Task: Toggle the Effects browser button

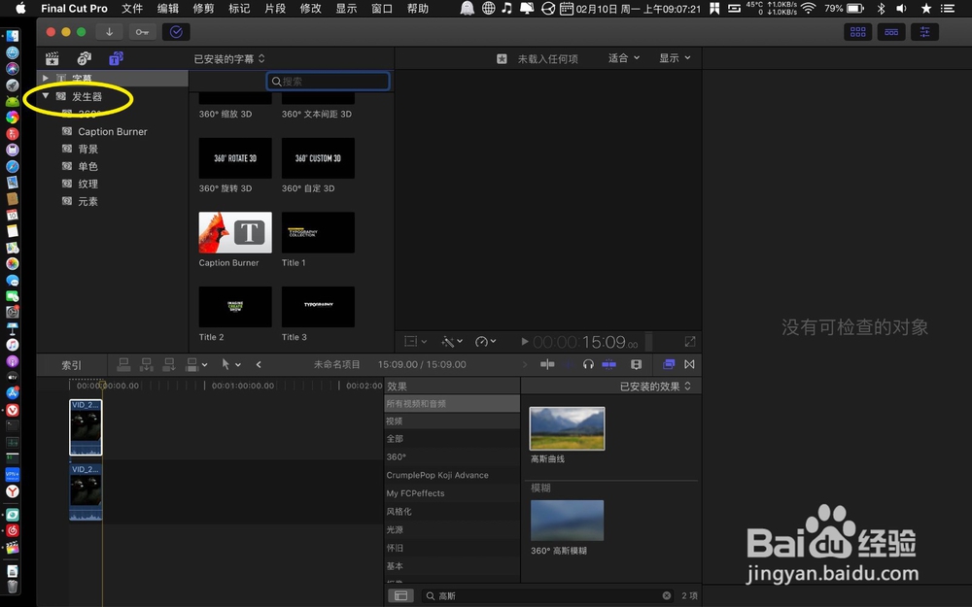Action: coord(669,364)
